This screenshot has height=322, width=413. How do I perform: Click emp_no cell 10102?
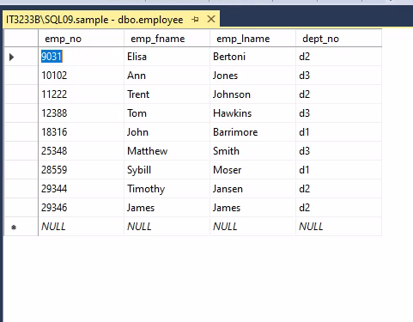(82, 76)
